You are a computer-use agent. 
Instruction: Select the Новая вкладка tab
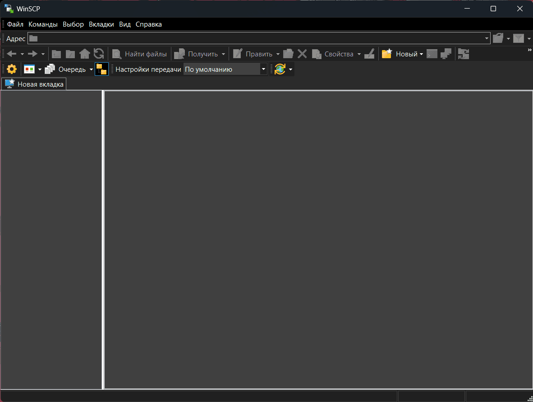[x=35, y=84]
